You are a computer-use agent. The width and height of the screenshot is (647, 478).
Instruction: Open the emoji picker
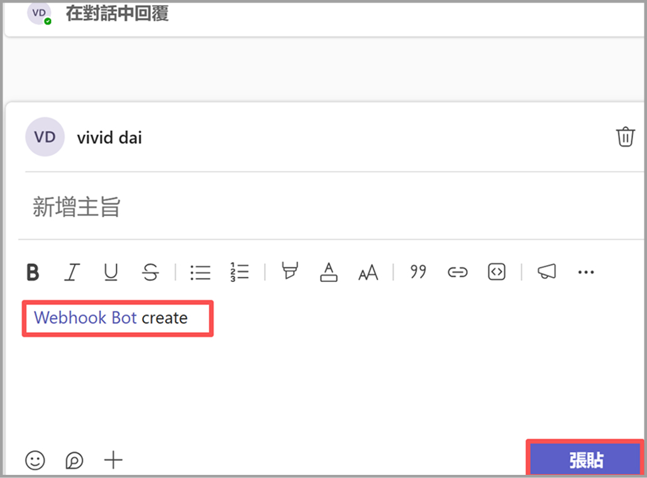click(35, 460)
